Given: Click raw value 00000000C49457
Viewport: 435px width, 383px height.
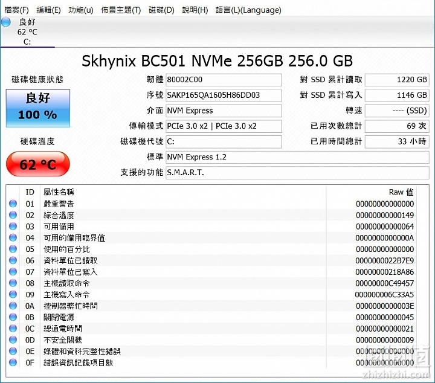Looking at the screenshot, I should tap(385, 284).
